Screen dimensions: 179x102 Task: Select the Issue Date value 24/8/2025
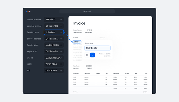[89, 66]
